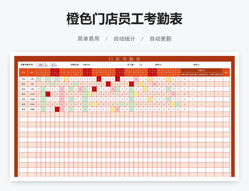
Task: Click the yellow star for 小青蛙 on day 17
Action: [113, 109]
